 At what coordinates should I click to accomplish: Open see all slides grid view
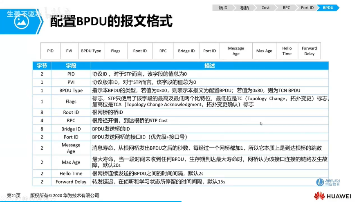[25, 198]
